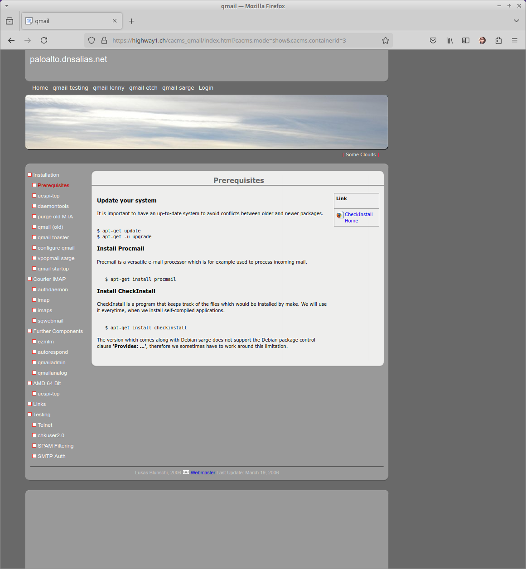Open the qmail sarge menu item
526x569 pixels.
178,88
